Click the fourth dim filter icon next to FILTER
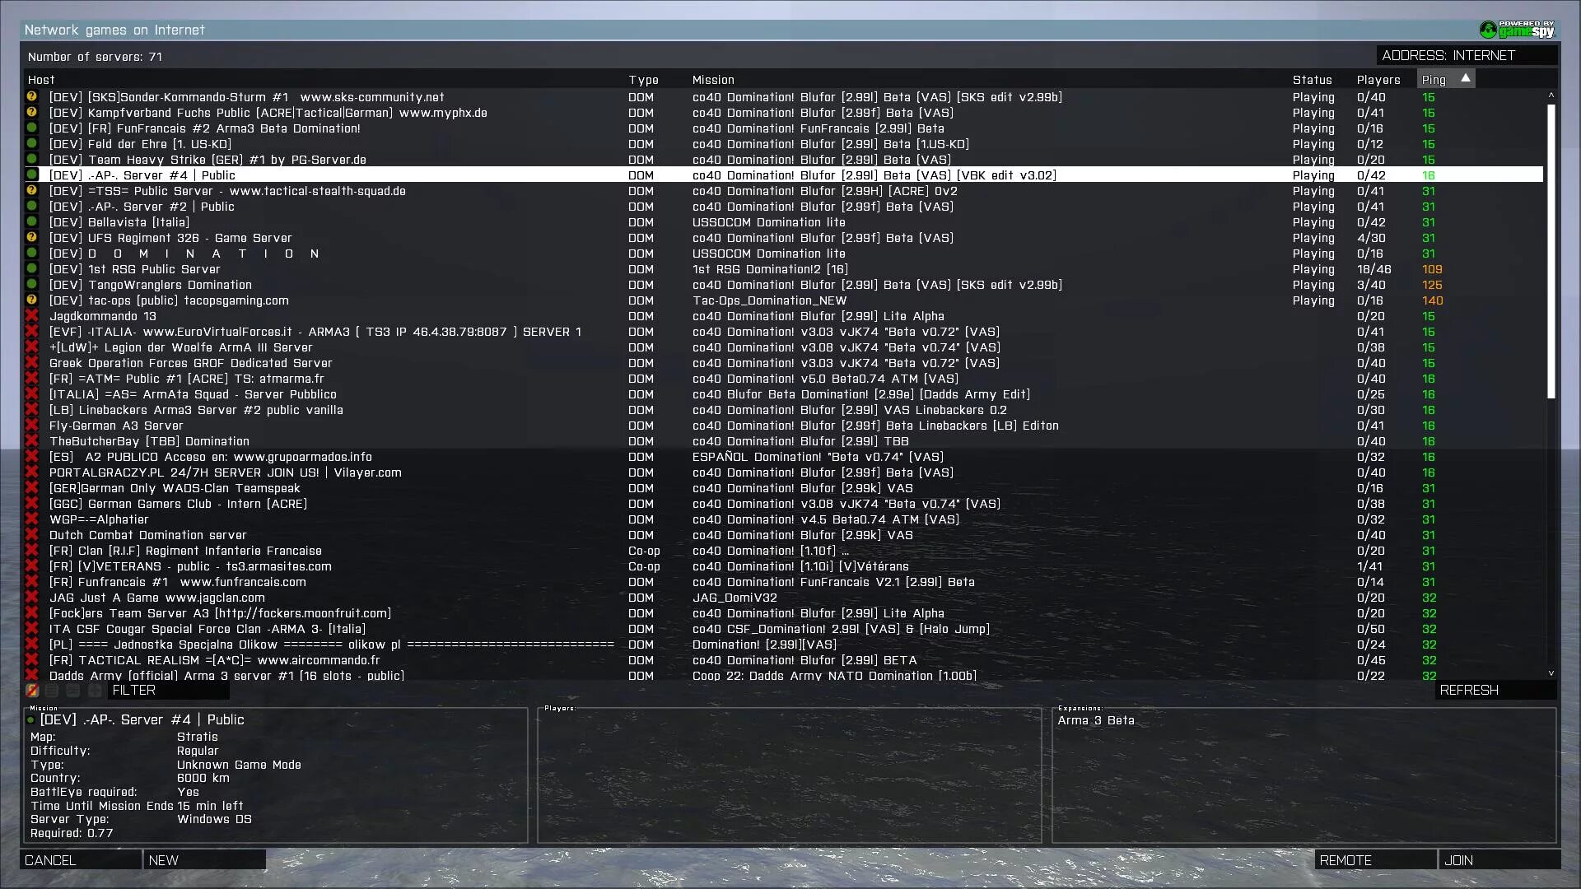Screen dimensions: 1581x889 pyautogui.click(x=95, y=691)
